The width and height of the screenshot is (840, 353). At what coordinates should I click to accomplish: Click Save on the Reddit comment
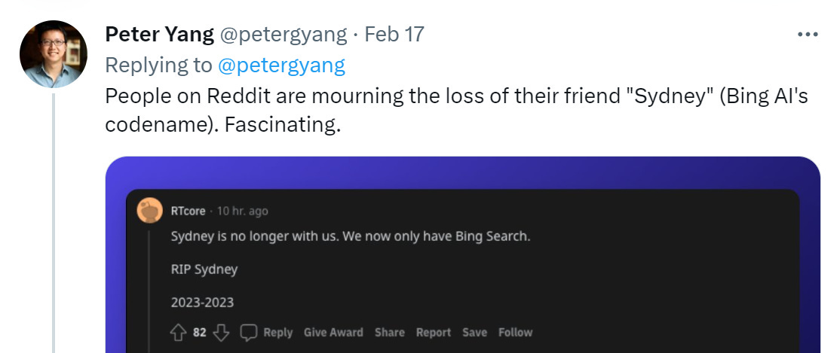coord(474,333)
